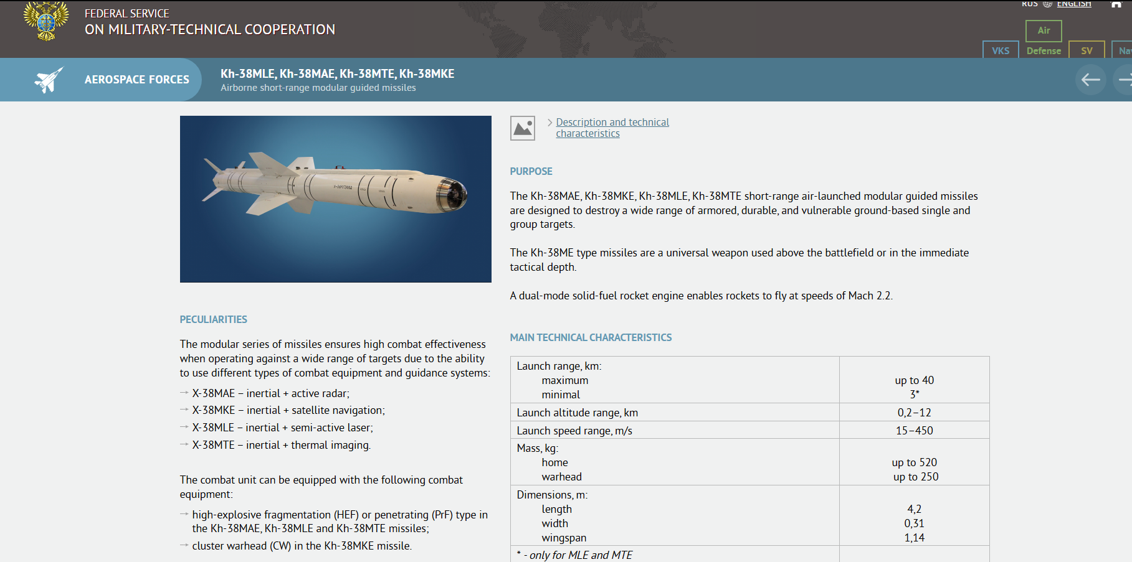Click the golden eagle emblem logo
The height and width of the screenshot is (562, 1132).
[x=46, y=21]
